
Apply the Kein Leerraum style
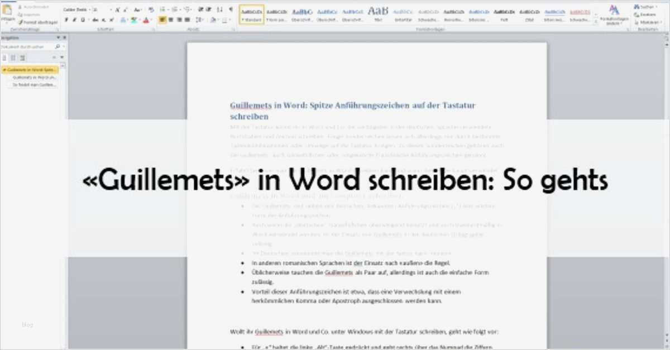[277, 14]
